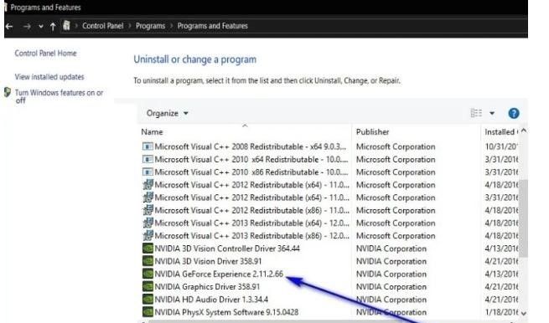This screenshot has width=549, height=323.
Task: Click Microsoft Corporation publisher for Visual C++ 2008
Action: tap(396, 146)
